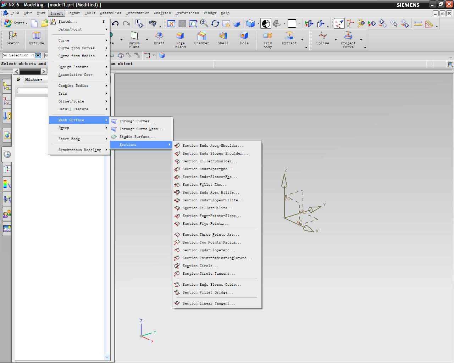The image size is (454, 363).
Task: Click the Edge Blend icon
Action: (x=180, y=40)
